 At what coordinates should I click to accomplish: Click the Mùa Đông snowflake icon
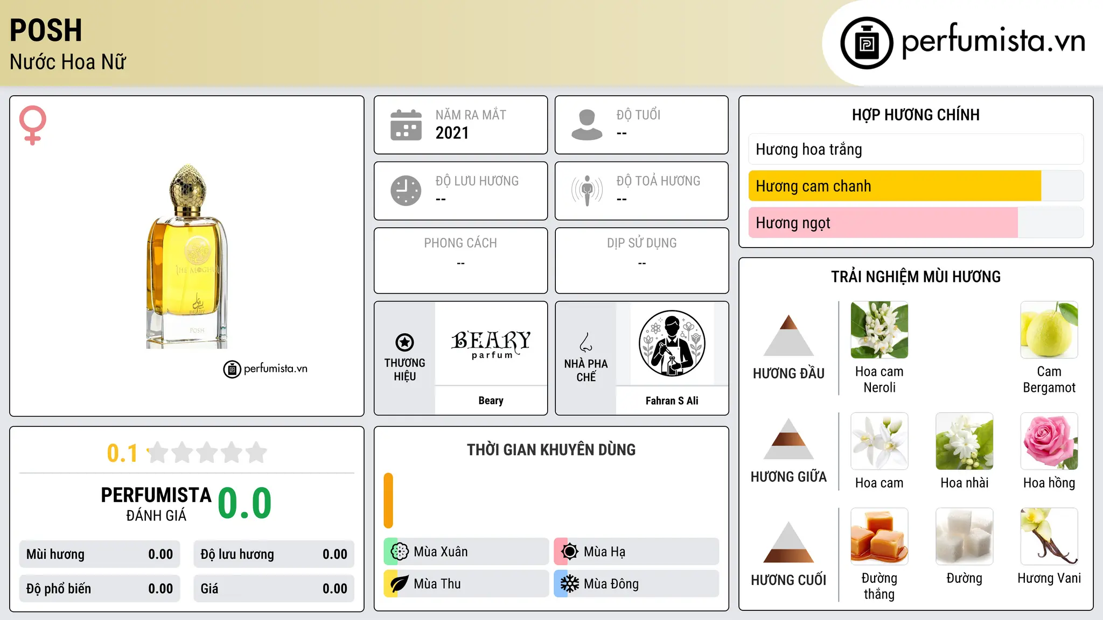570,584
